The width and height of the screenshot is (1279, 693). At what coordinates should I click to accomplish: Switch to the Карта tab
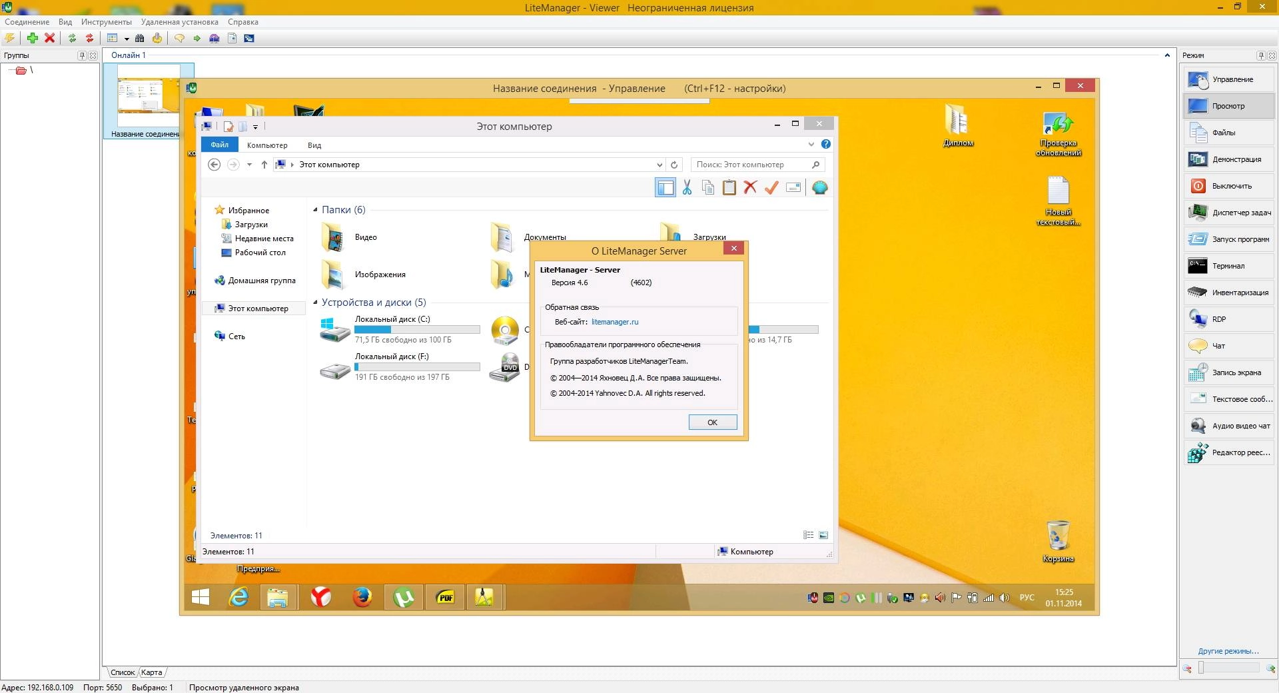coord(151,672)
